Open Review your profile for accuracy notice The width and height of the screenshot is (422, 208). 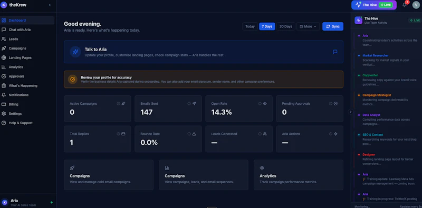[x=204, y=80]
